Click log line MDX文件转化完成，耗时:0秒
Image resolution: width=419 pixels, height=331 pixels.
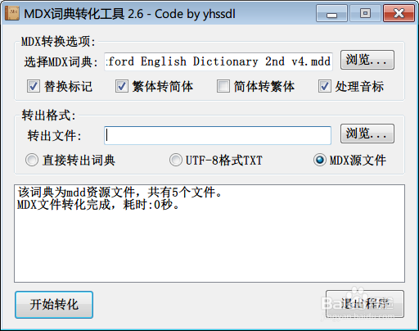tap(98, 205)
